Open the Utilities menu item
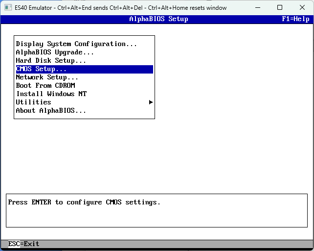This screenshot has height=251, width=314. (x=84, y=102)
